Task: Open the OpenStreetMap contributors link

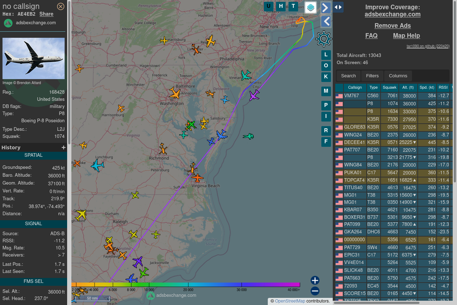Action: [x=290, y=301]
